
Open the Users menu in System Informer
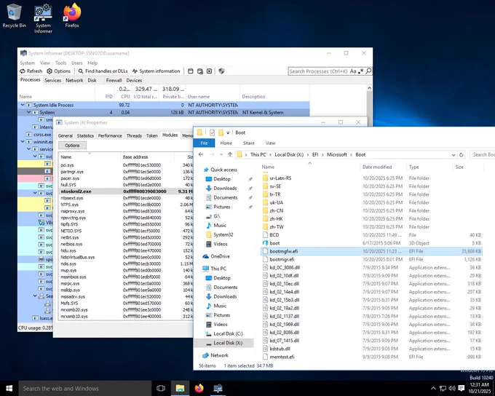76,63
